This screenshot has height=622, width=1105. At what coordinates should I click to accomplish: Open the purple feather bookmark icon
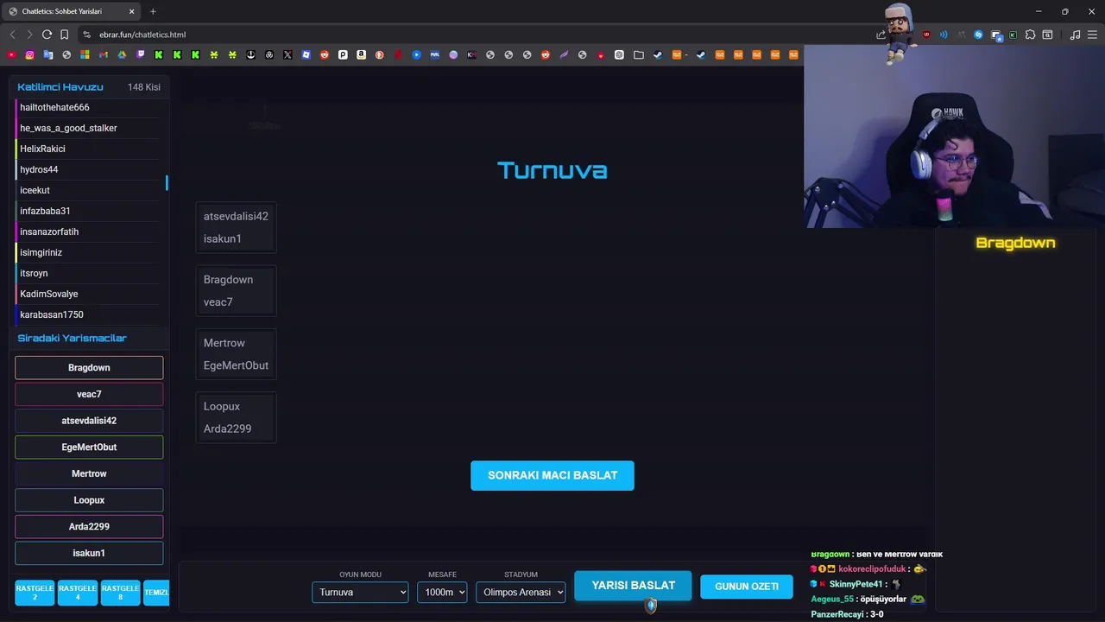(564, 54)
